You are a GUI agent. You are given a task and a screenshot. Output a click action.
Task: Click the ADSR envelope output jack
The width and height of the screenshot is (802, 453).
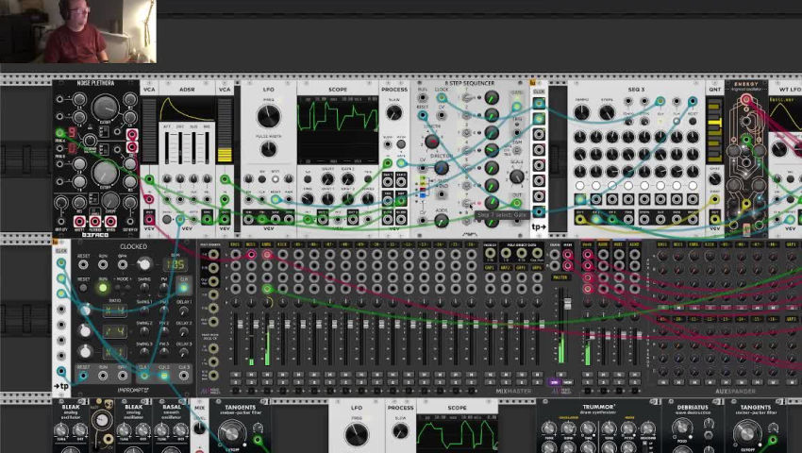click(x=207, y=219)
